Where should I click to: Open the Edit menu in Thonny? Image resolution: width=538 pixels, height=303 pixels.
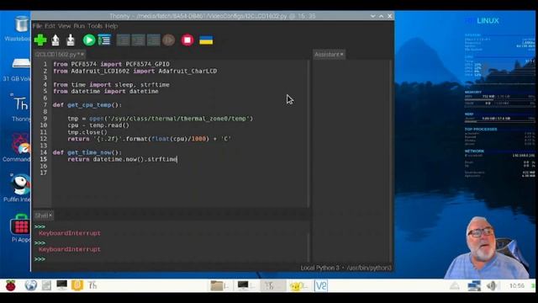50,26
